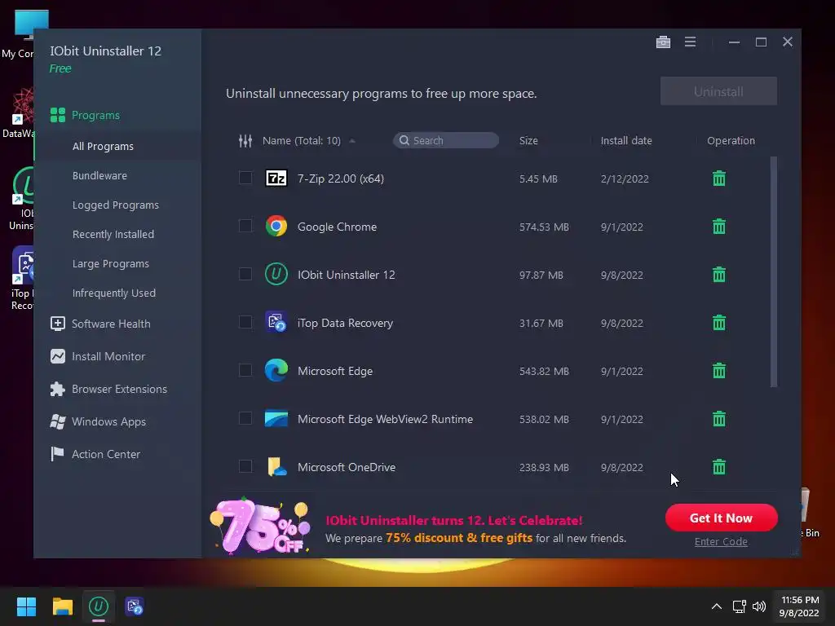This screenshot has height=626, width=835.
Task: Click the Microsoft Edge program icon
Action: click(x=276, y=371)
